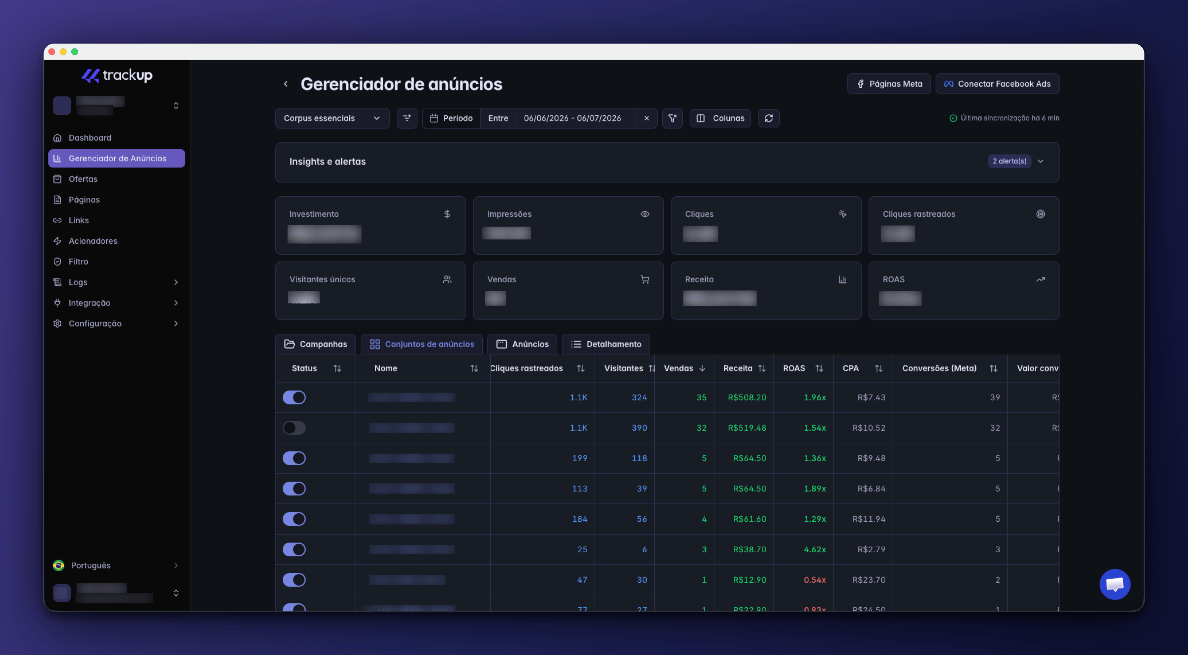Open the chat support bubble

1114,584
